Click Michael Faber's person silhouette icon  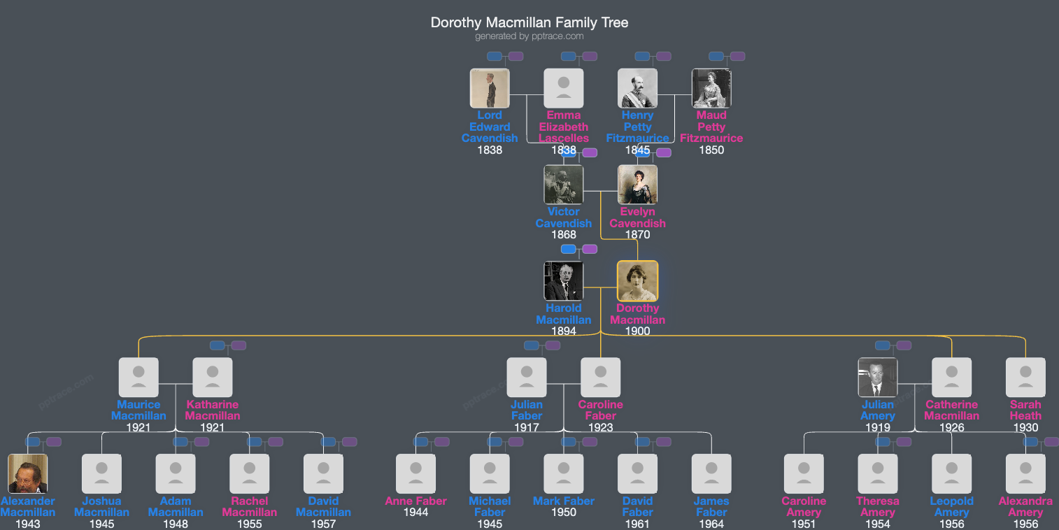490,473
